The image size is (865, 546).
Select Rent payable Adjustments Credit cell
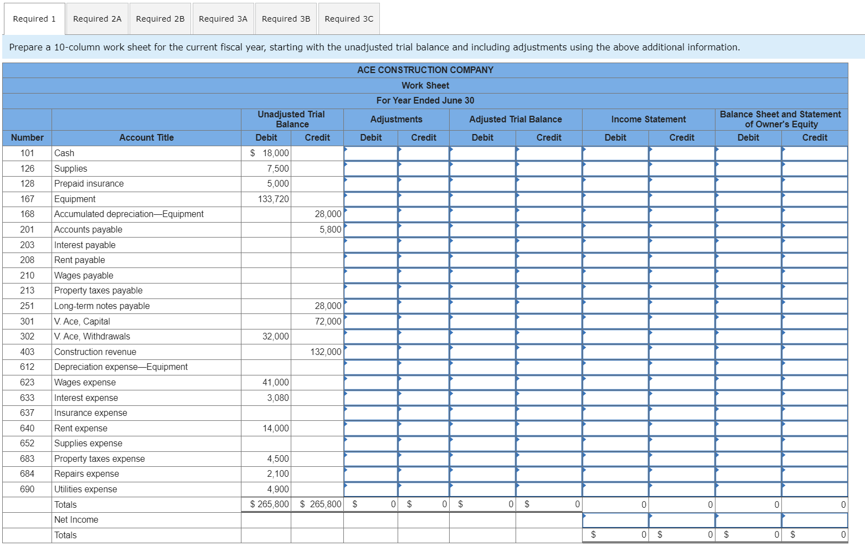click(424, 260)
